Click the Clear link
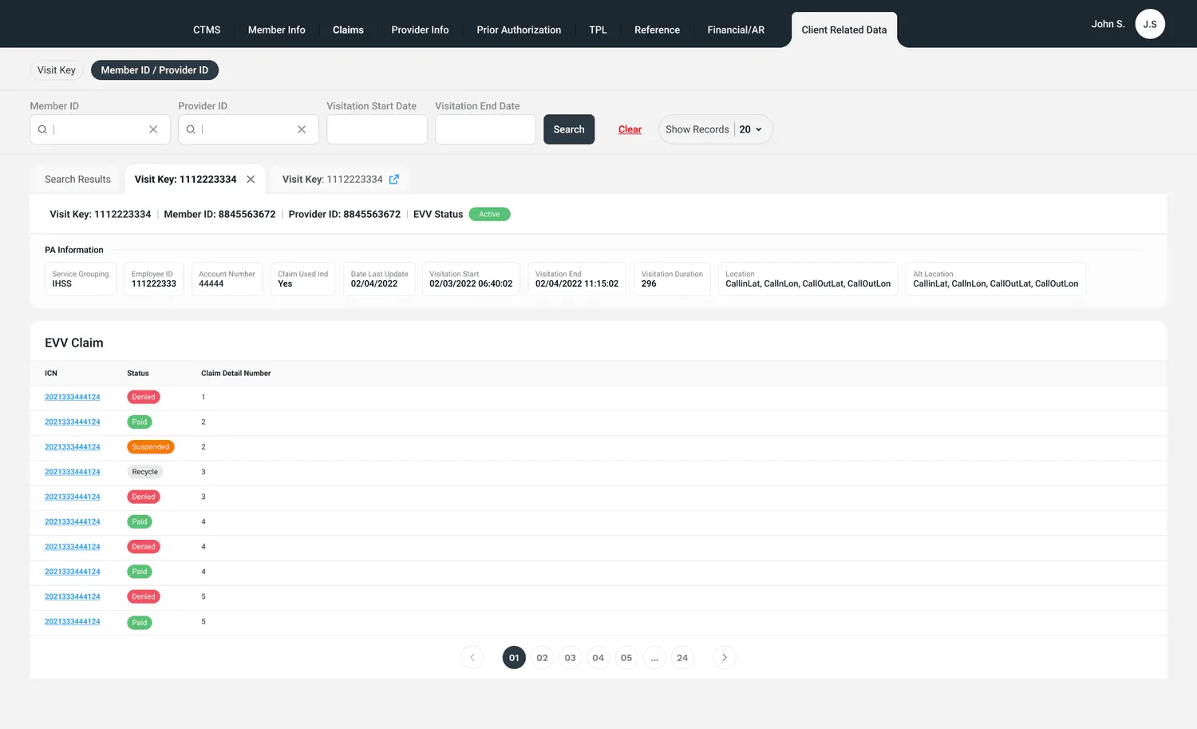 tap(630, 129)
